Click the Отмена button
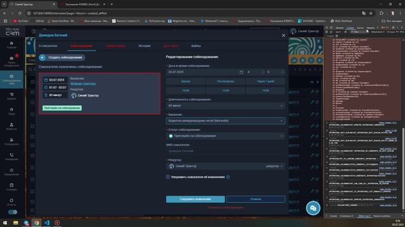Image resolution: width=405 pixels, height=227 pixels. (256, 199)
